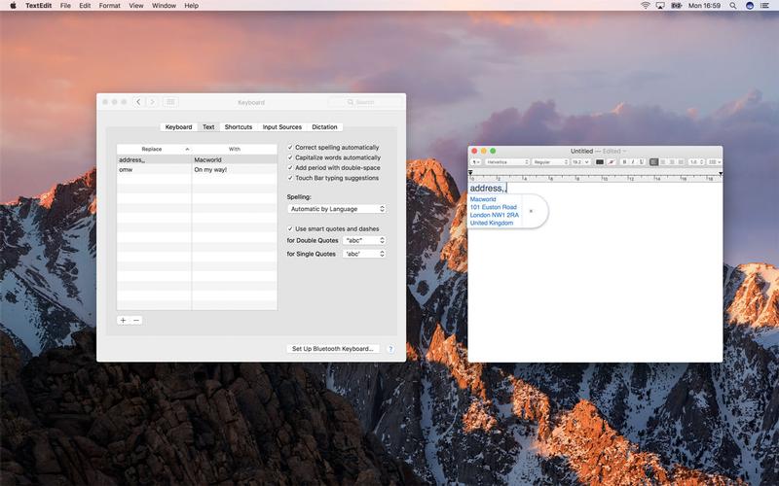The height and width of the screenshot is (486, 779).
Task: Switch to the Shortcuts tab
Action: [238, 127]
